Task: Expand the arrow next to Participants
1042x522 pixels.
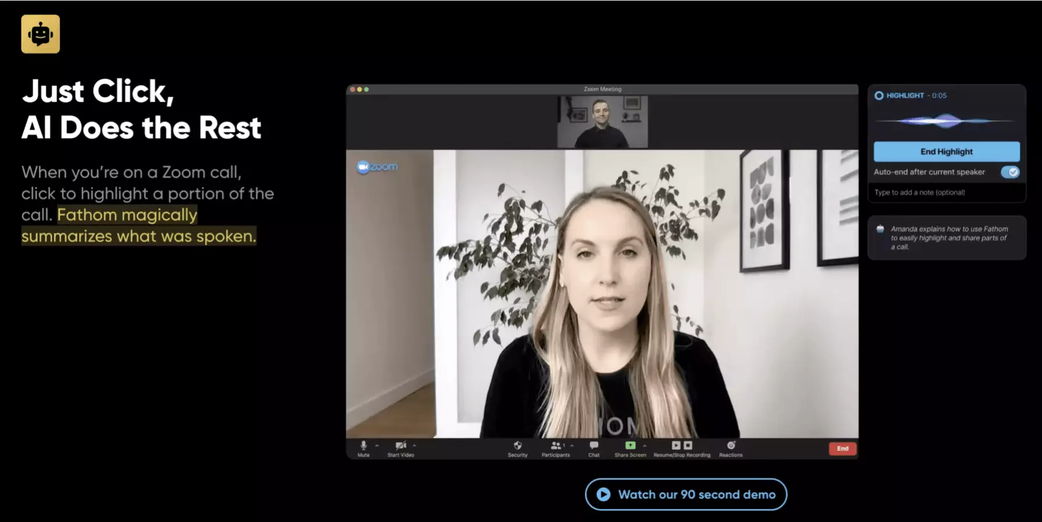Action: click(572, 446)
